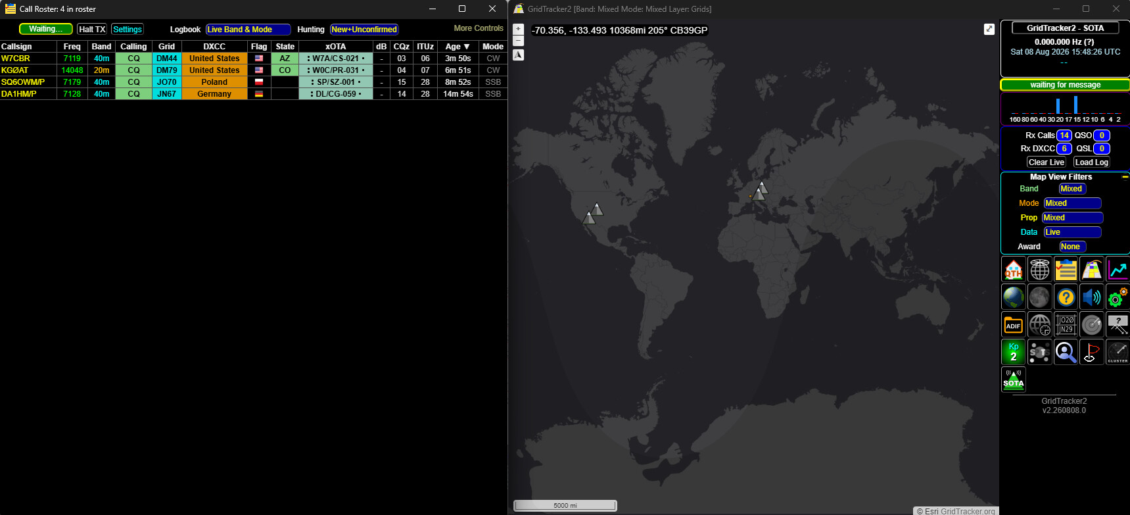Click the Halt TX button
Image resolution: width=1130 pixels, height=515 pixels.
(x=92, y=30)
